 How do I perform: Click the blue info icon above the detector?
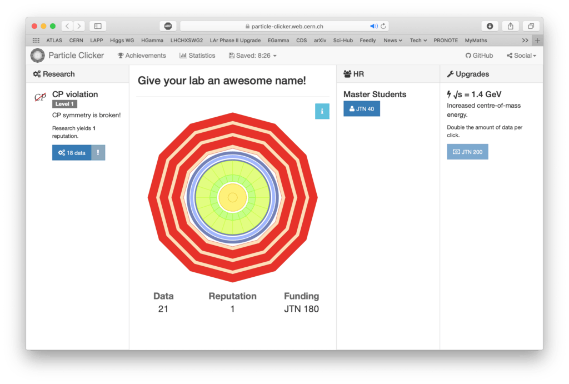(x=322, y=111)
